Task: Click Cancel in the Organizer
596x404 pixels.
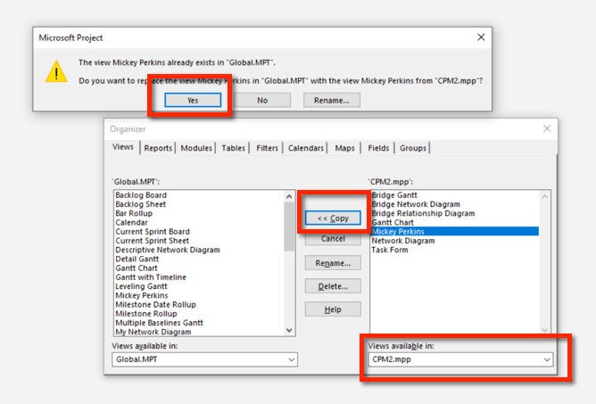Action: point(333,239)
